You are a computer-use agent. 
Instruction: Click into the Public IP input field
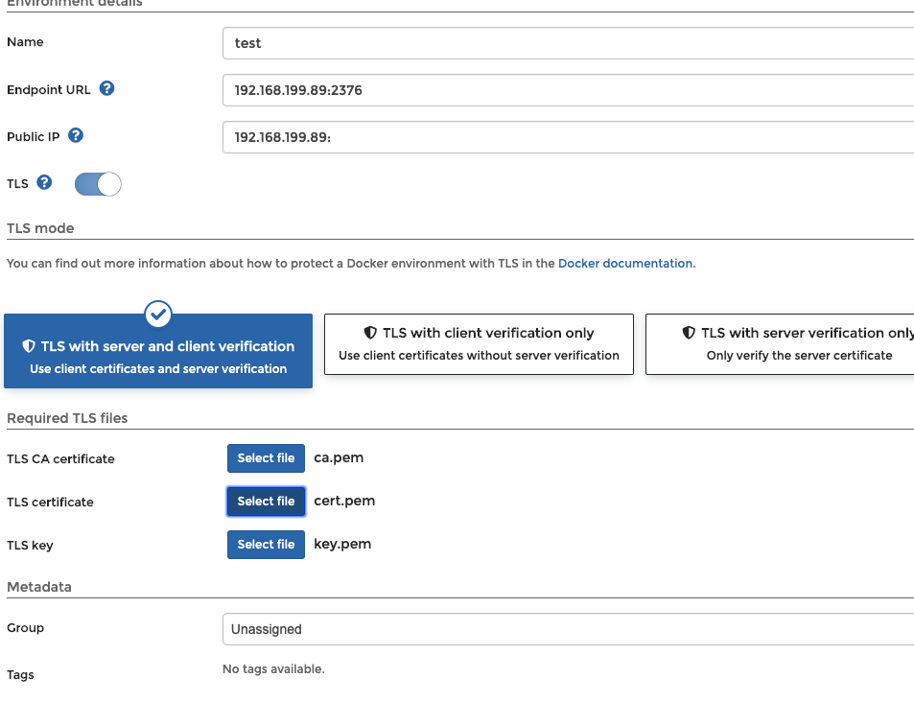[x=566, y=137]
